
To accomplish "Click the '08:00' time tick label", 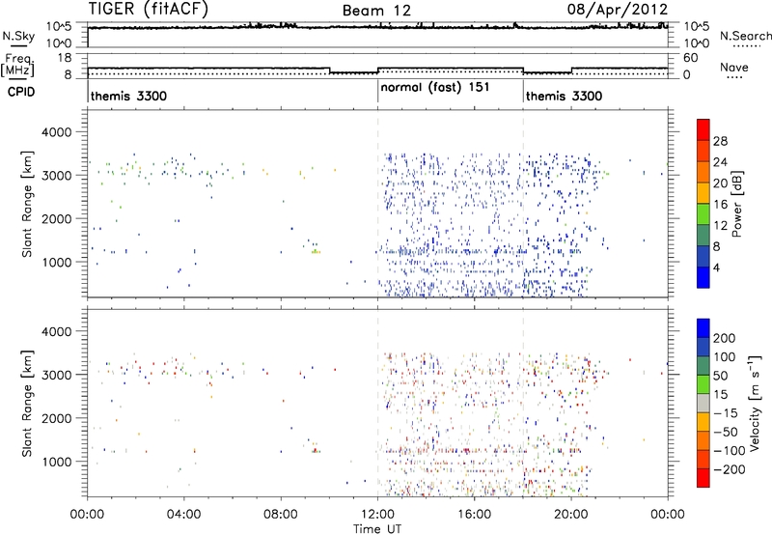I will pyautogui.click(x=281, y=515).
